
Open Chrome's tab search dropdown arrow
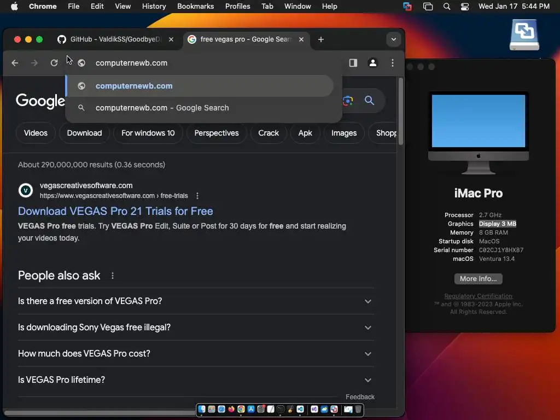394,39
